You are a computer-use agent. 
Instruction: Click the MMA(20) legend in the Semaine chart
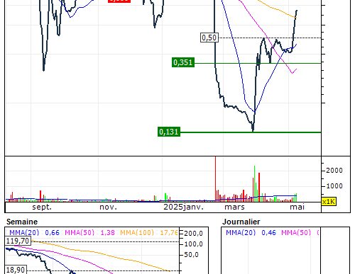coord(24,233)
